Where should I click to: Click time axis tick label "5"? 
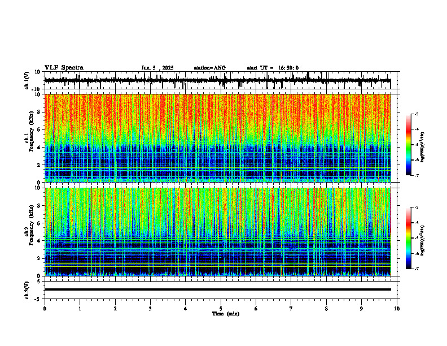(221, 309)
